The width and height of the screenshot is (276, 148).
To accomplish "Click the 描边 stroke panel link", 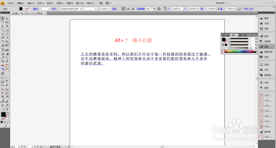I will [36, 9].
